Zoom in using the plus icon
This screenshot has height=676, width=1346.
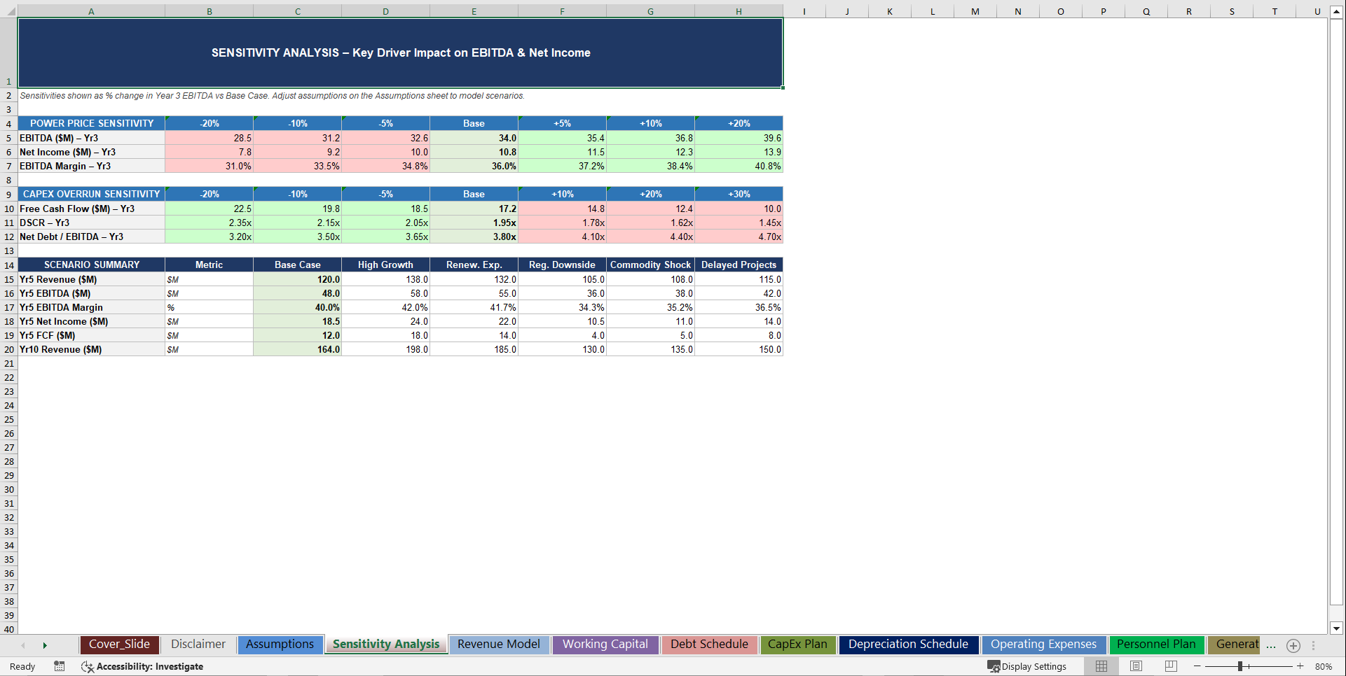click(1300, 666)
